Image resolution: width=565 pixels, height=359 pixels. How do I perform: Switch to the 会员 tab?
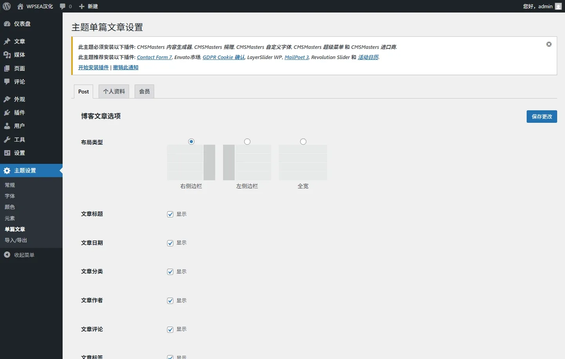(144, 92)
